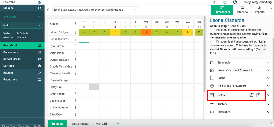The width and height of the screenshot is (274, 127).
Task: Click the plus icon to add assignment
Action: click(x=118, y=124)
